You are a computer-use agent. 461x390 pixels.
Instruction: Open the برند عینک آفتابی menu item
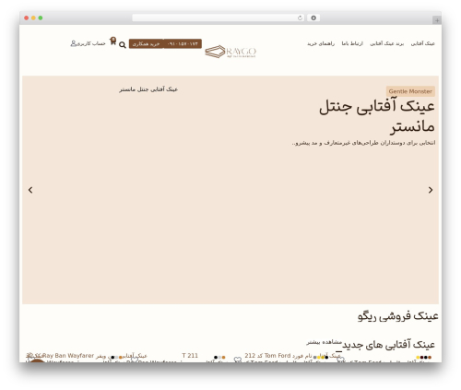click(387, 43)
